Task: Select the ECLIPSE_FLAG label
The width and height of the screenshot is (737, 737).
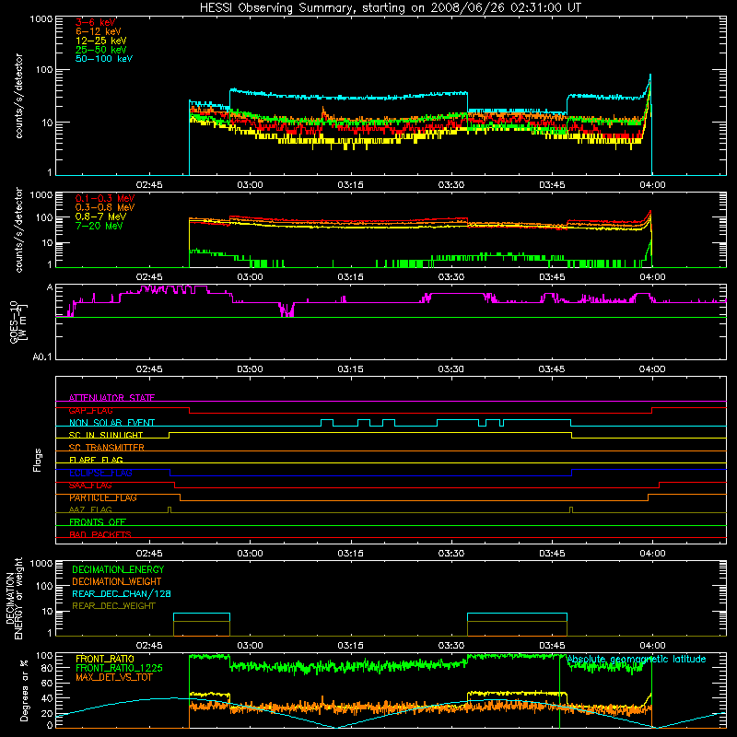Action: point(100,473)
